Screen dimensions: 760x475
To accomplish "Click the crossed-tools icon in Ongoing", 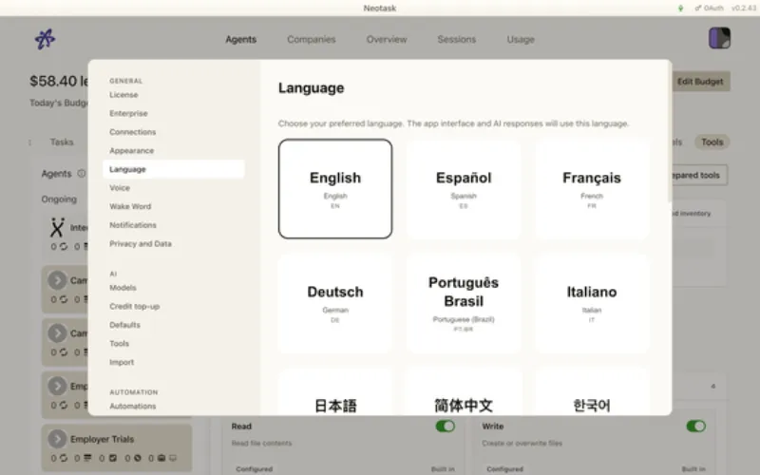I will click(57, 227).
